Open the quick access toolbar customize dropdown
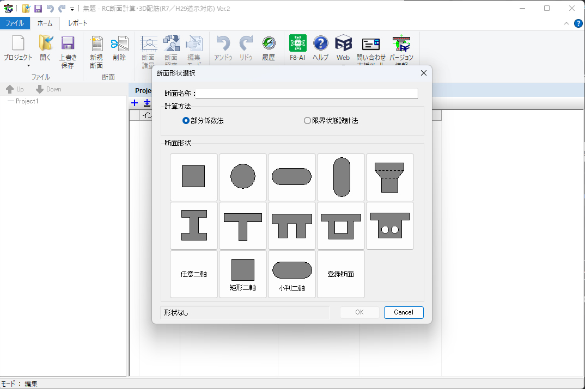This screenshot has height=389, width=585. (72, 9)
